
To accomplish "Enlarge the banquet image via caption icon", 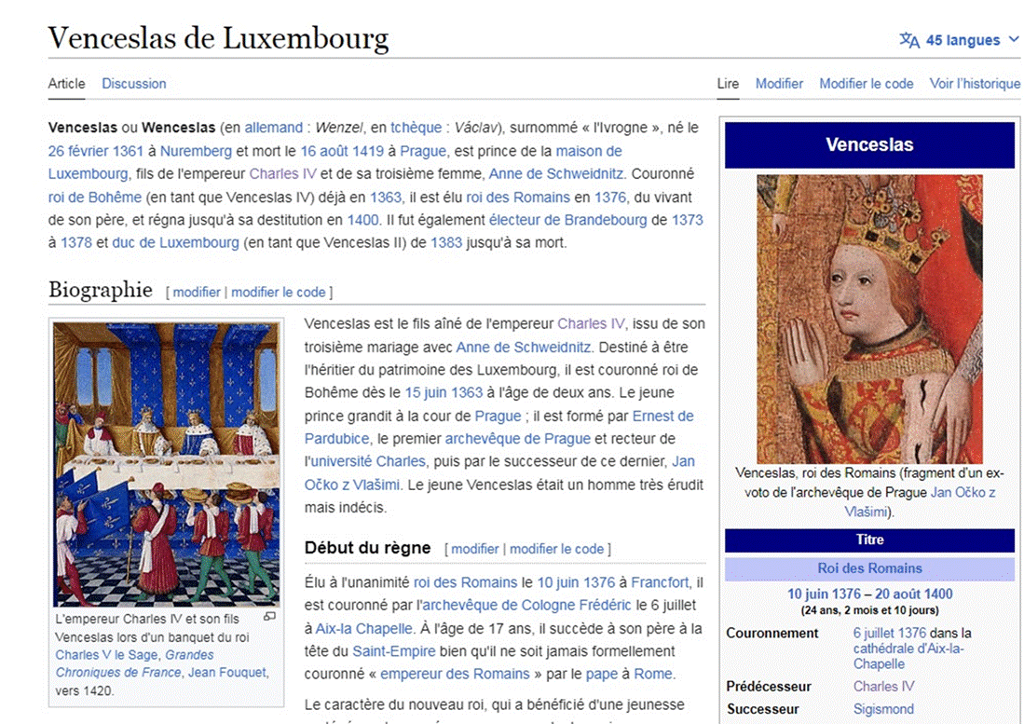I will click(269, 616).
